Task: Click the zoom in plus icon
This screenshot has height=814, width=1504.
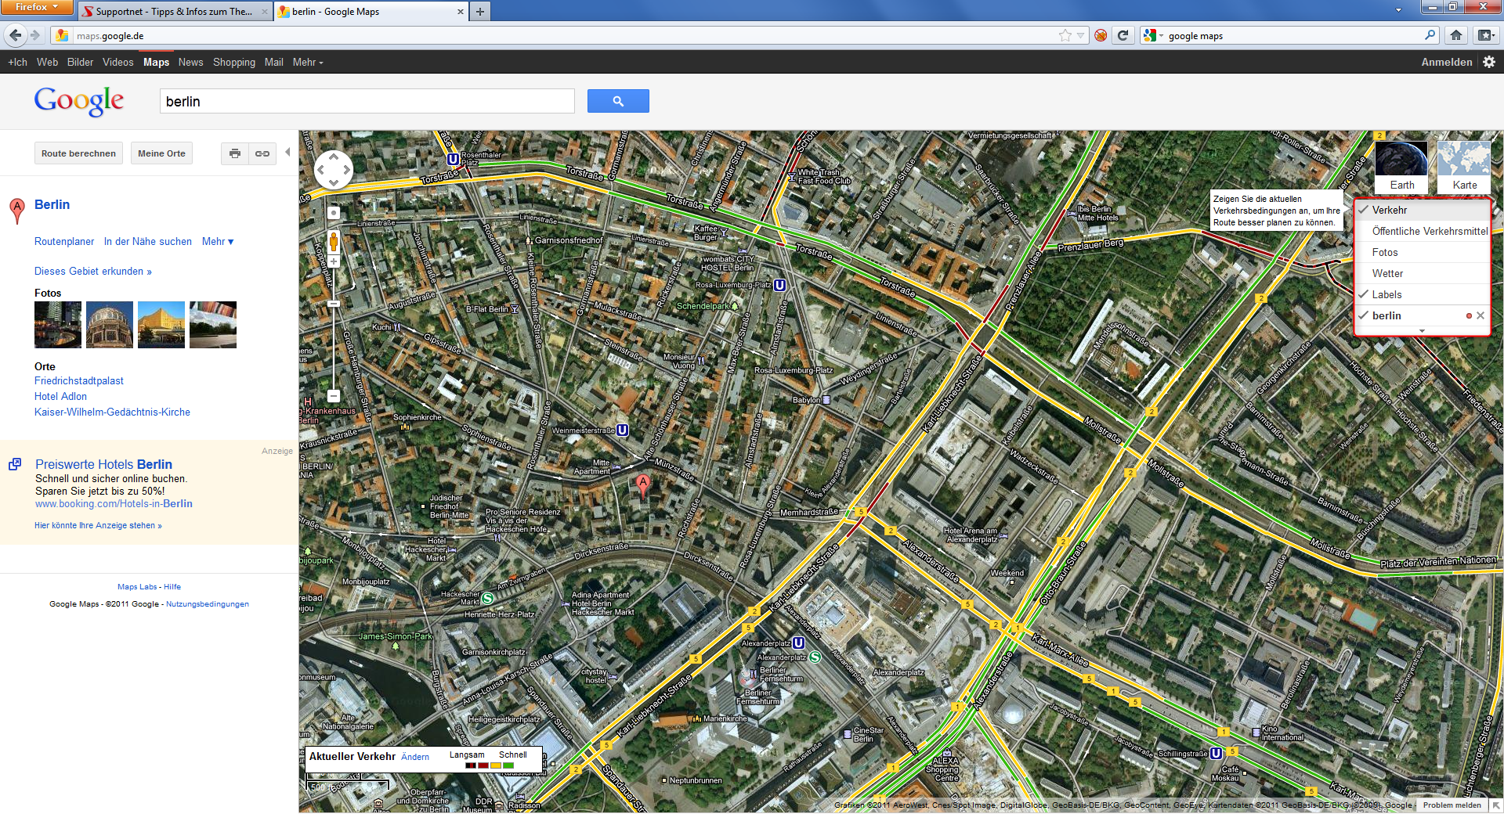Action: (333, 261)
